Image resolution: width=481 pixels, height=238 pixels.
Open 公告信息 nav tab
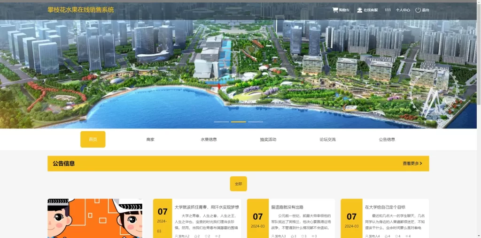click(387, 140)
